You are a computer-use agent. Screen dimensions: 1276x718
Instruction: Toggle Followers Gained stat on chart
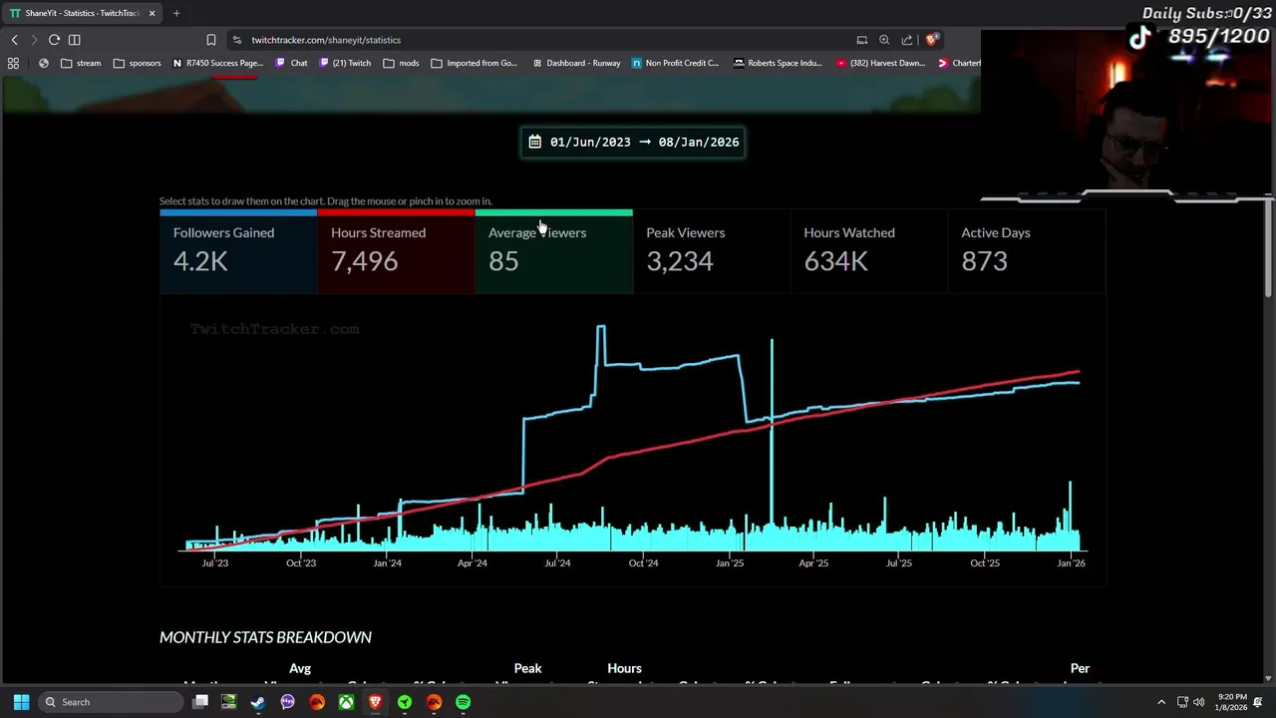coord(238,251)
